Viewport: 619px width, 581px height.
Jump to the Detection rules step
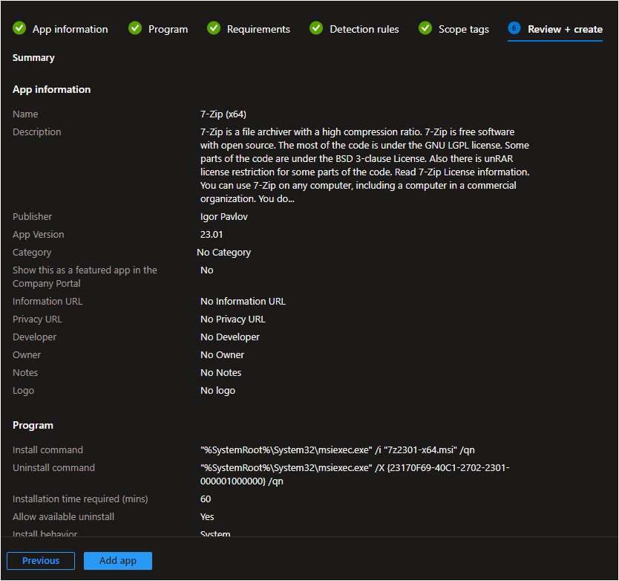pyautogui.click(x=364, y=29)
